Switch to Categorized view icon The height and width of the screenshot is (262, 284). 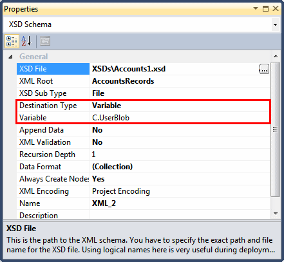coord(12,41)
